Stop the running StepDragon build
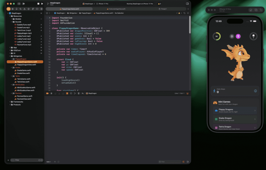The image size is (266, 170). 38,4
